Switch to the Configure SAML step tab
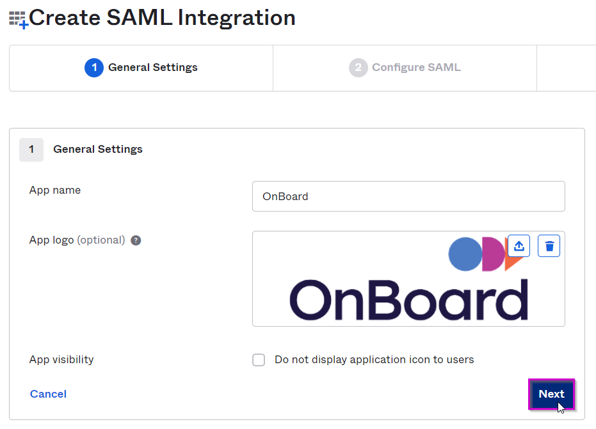 coord(405,68)
